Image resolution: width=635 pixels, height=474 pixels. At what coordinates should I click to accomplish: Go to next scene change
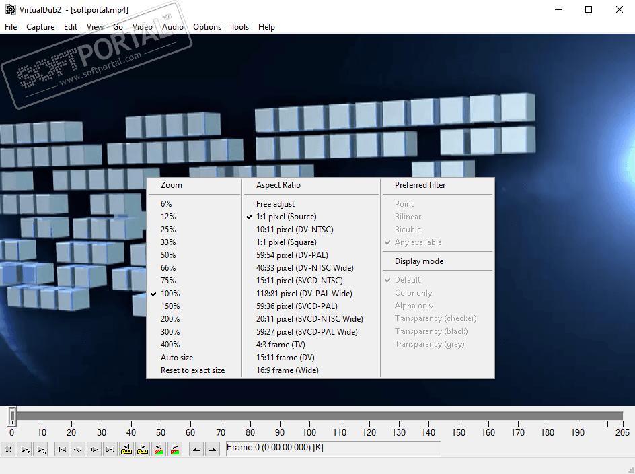174,449
